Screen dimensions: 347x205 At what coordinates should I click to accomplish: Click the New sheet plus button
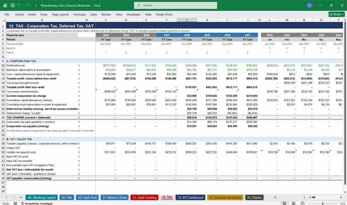(x=275, y=197)
